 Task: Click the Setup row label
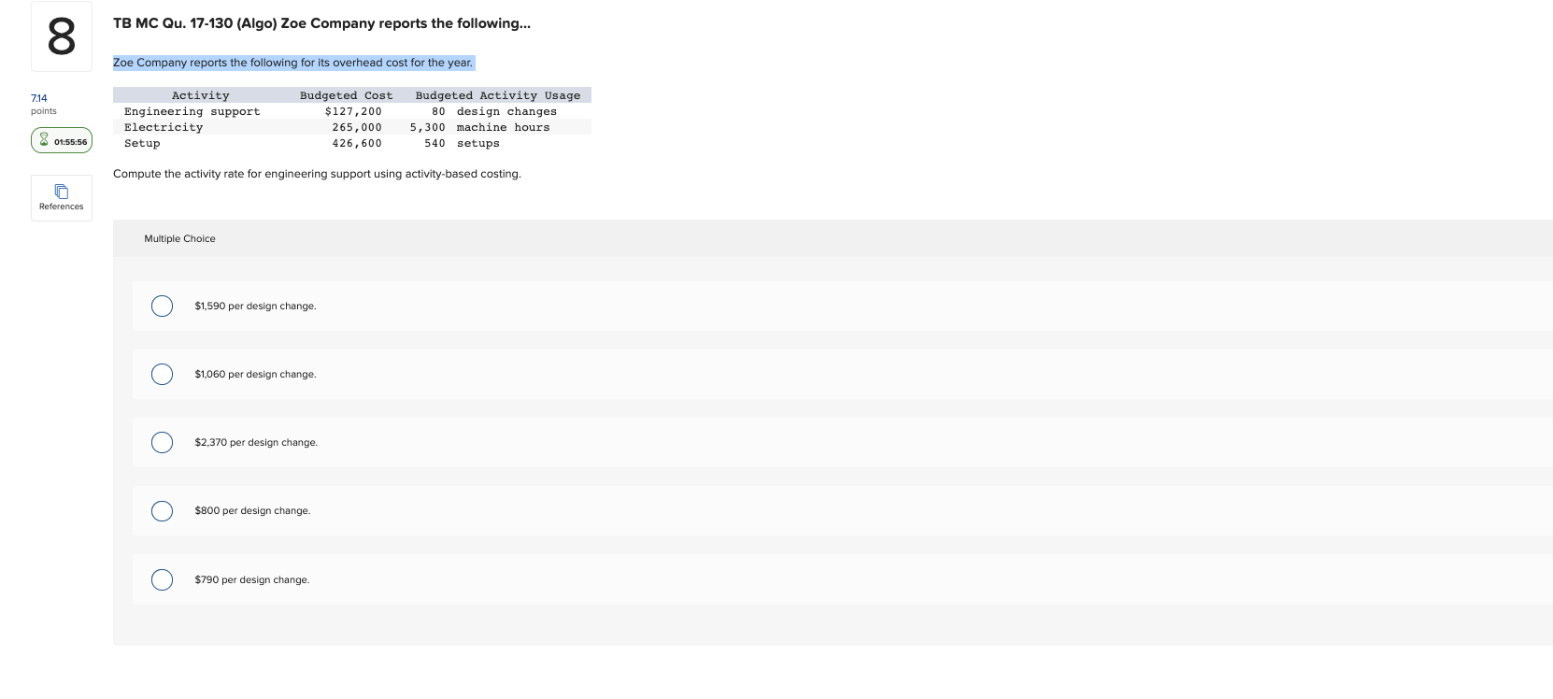142,143
